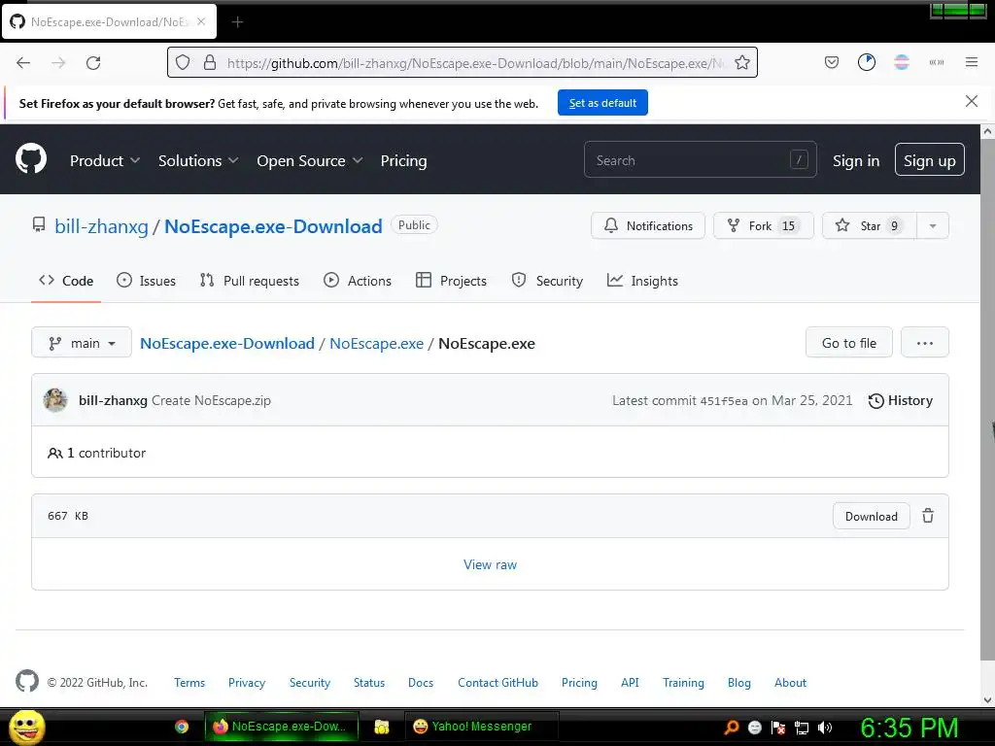Click Save to Pocket icon in toolbar
The height and width of the screenshot is (746, 995).
[x=832, y=62]
